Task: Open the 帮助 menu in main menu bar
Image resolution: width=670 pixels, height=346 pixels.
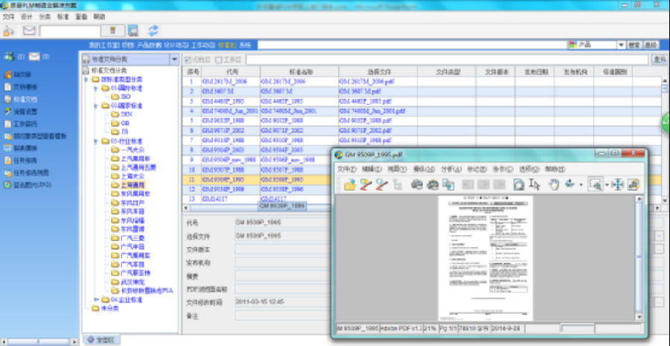Action: coord(99,16)
